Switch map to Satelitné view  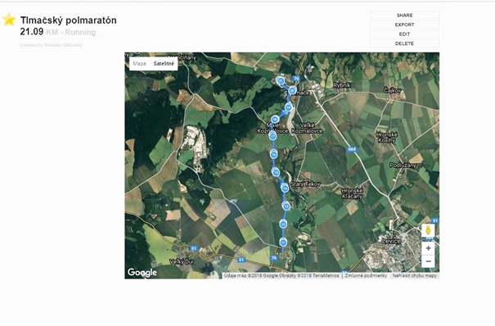pyautogui.click(x=164, y=64)
